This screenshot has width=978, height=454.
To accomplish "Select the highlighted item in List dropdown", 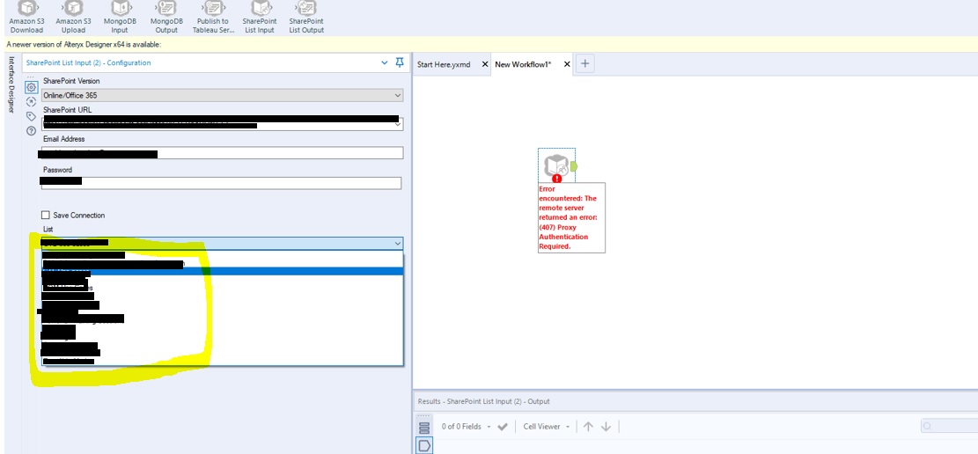I will [x=223, y=272].
